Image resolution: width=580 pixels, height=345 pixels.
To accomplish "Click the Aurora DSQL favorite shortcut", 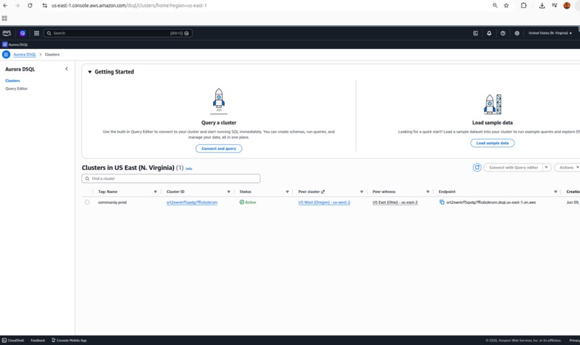I will (x=15, y=45).
